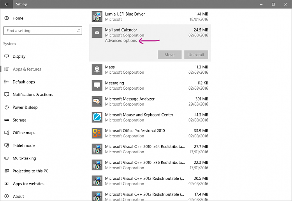Click the Offline maps icon
292x201 pixels.
click(7, 133)
